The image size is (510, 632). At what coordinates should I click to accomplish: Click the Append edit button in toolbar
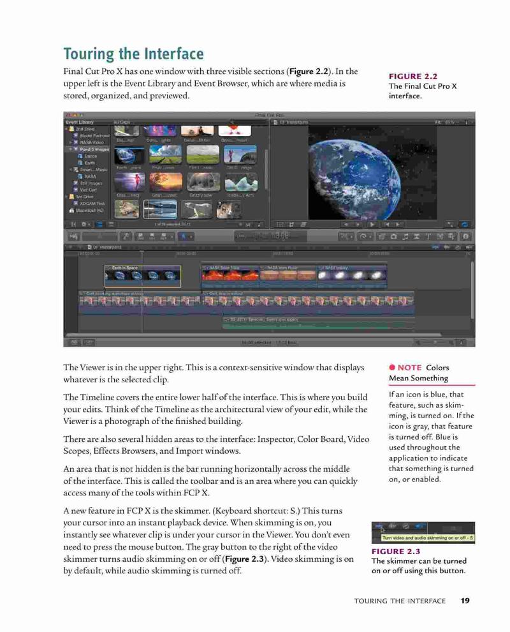pos(163,237)
